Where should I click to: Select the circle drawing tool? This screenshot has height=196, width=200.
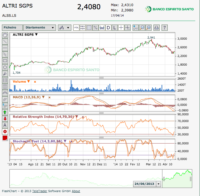(x=5, y=67)
